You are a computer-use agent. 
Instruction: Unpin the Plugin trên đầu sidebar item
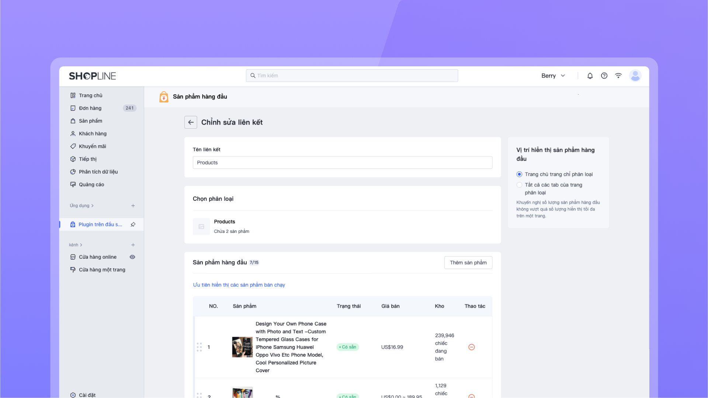133,224
